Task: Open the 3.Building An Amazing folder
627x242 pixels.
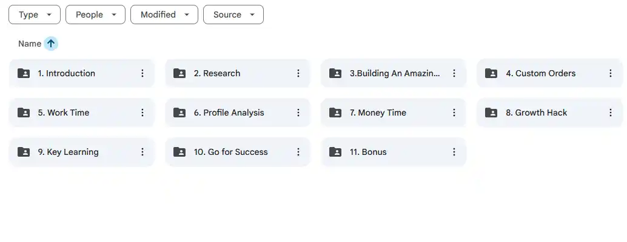Action: [x=395, y=73]
